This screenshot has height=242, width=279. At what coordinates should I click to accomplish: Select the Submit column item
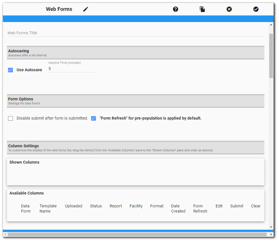pos(237,206)
